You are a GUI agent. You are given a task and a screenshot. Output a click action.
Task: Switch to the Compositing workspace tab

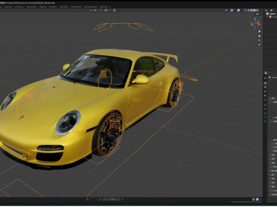pyautogui.click(x=76, y=7)
